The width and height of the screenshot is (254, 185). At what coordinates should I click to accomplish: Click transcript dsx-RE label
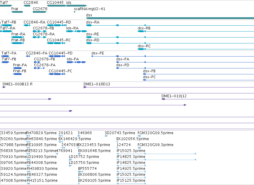[x=93, y=34]
